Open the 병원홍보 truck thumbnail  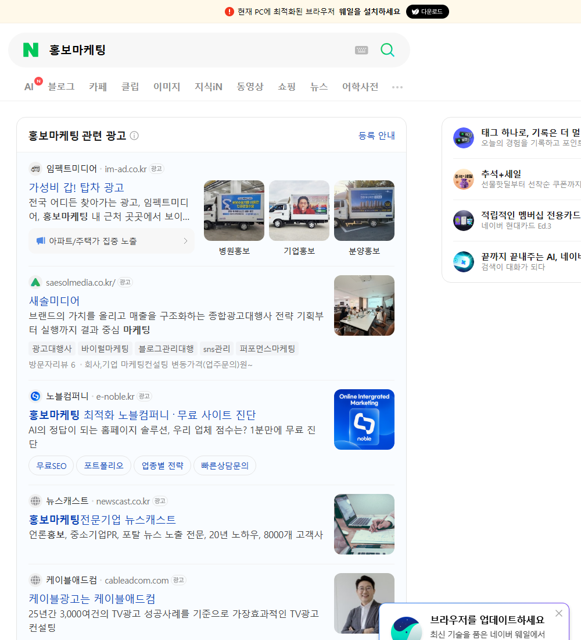point(234,211)
